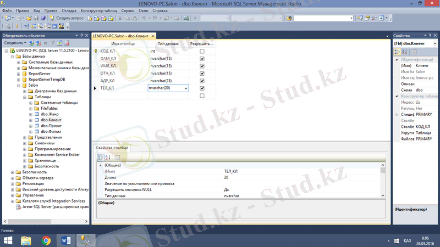Click the Cut scissors icon
Screen dimensions: 440x247
click(x=120, y=18)
